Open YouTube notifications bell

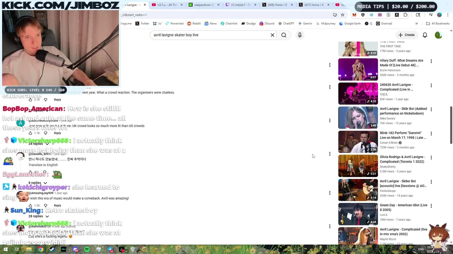tap(425, 35)
